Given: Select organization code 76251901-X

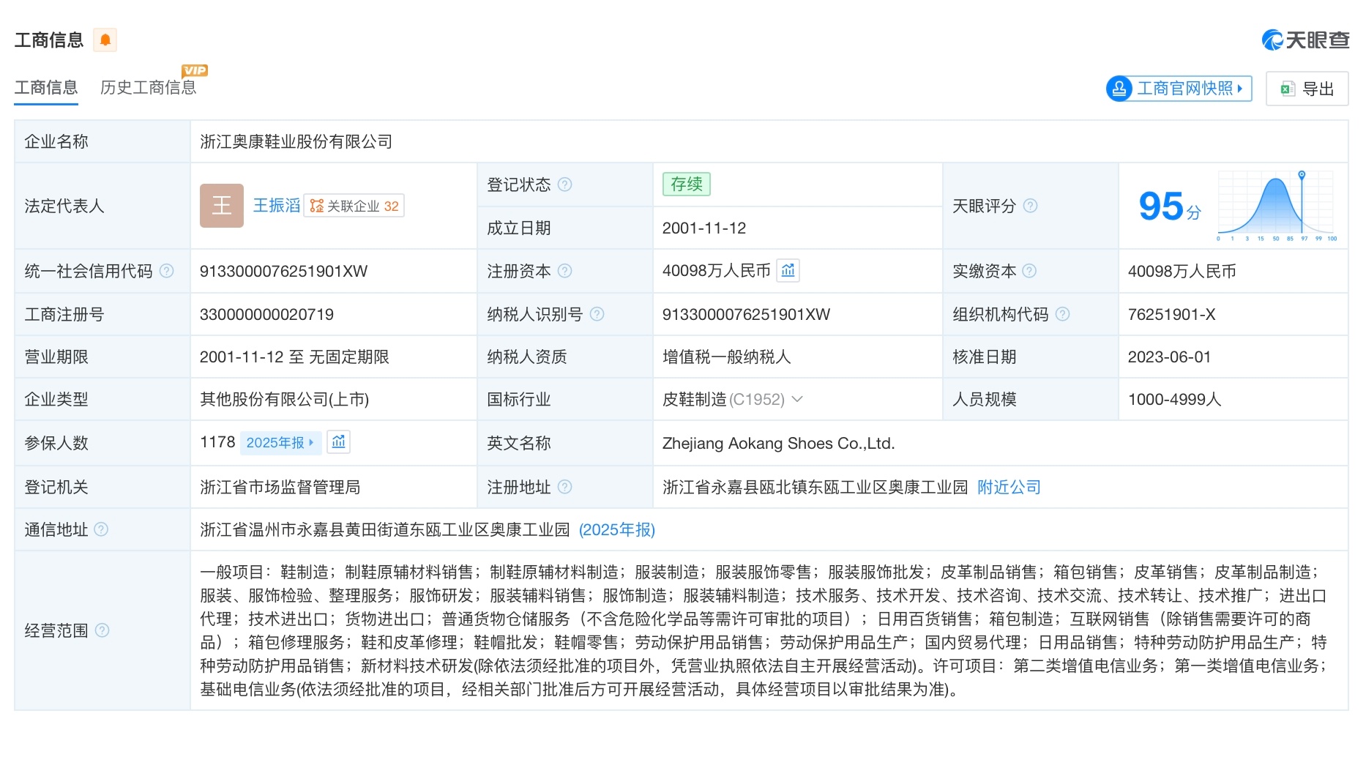Looking at the screenshot, I should [1171, 314].
